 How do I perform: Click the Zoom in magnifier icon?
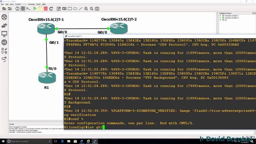pos(86,9)
